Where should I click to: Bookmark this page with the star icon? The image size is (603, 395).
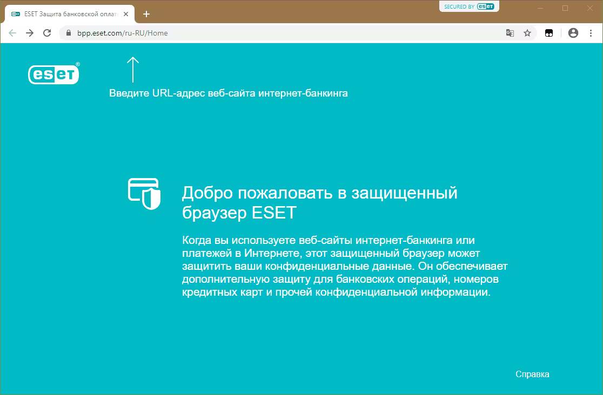[527, 33]
